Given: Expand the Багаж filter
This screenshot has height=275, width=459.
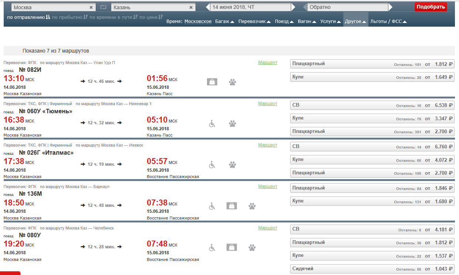Looking at the screenshot, I should [225, 21].
